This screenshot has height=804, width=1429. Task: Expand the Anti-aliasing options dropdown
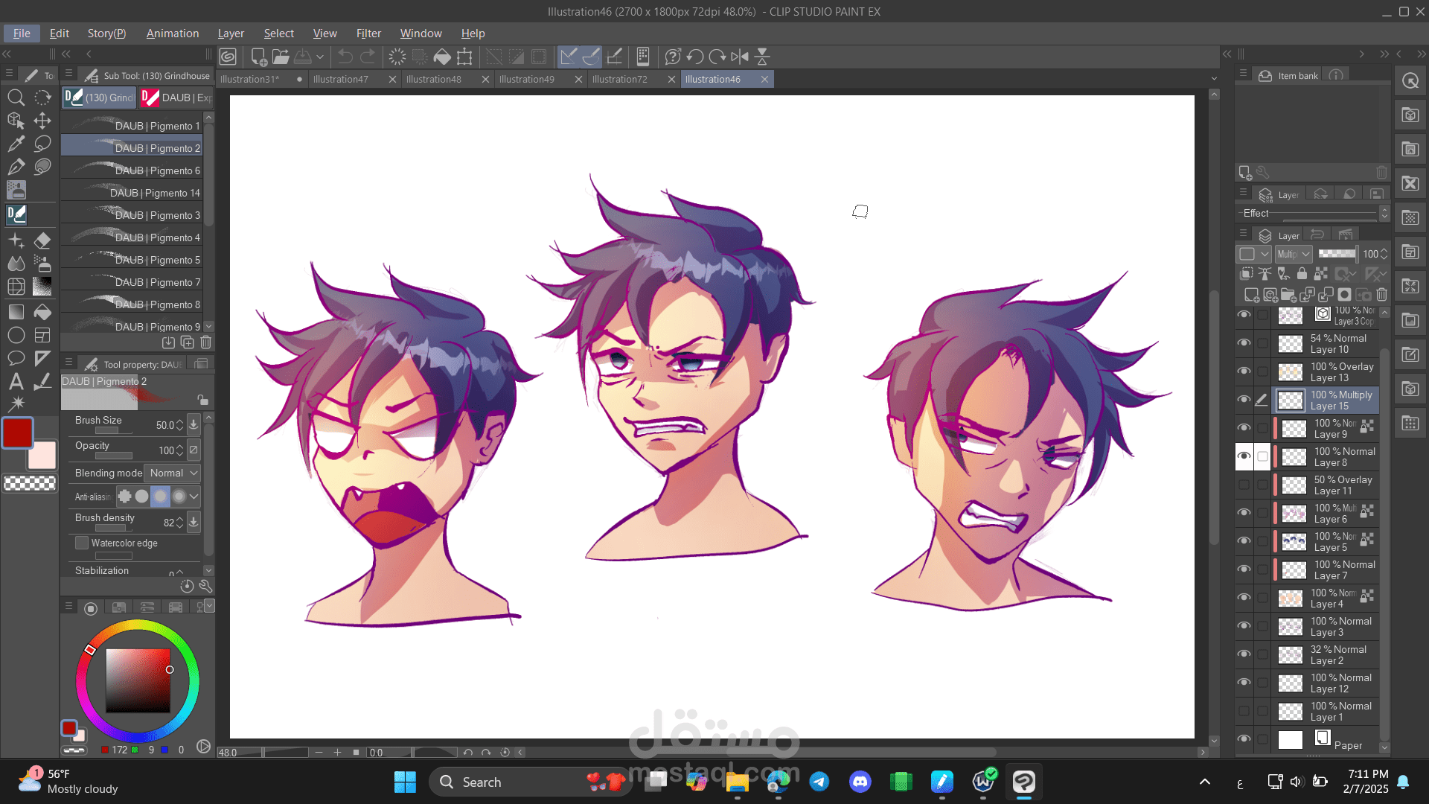[194, 497]
